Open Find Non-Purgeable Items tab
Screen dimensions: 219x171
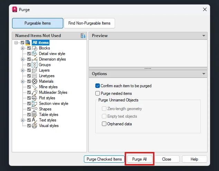(89, 23)
